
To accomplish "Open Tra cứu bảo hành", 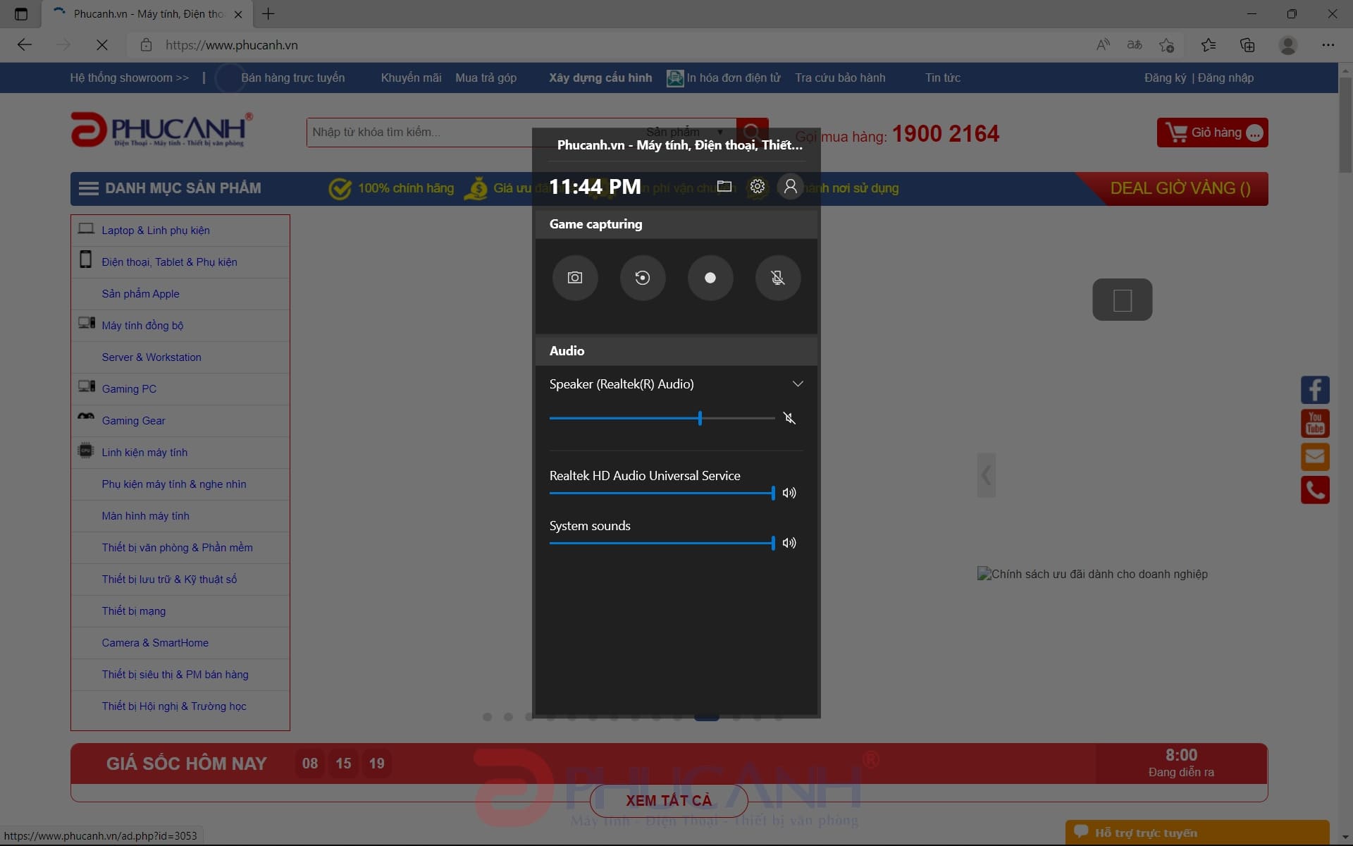I will [840, 78].
